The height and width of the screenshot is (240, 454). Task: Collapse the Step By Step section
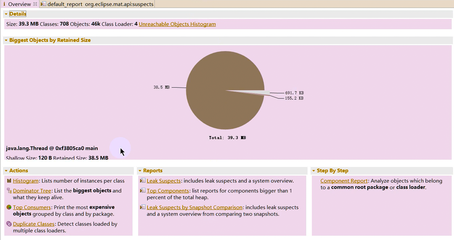pyautogui.click(x=314, y=171)
